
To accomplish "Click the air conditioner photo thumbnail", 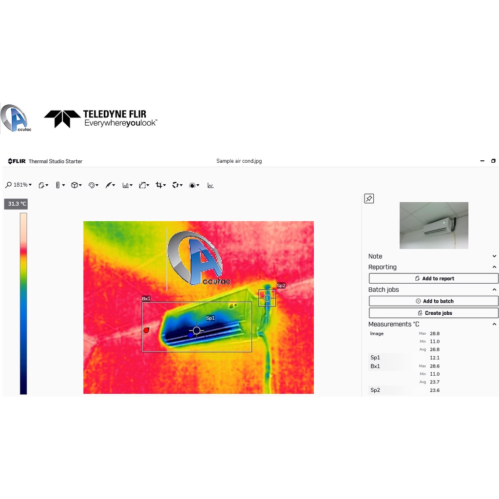I will coord(434,225).
